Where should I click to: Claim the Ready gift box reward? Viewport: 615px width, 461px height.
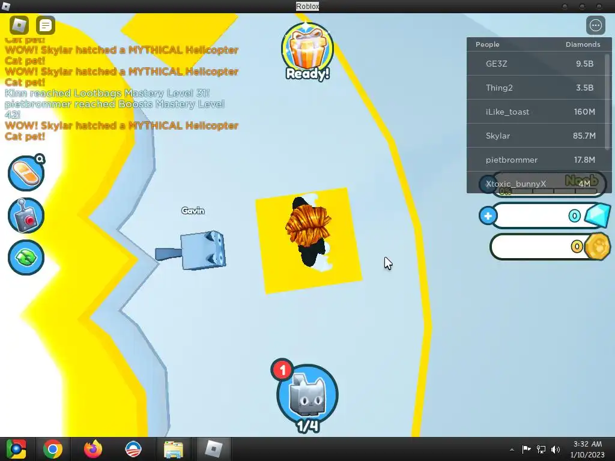(307, 51)
